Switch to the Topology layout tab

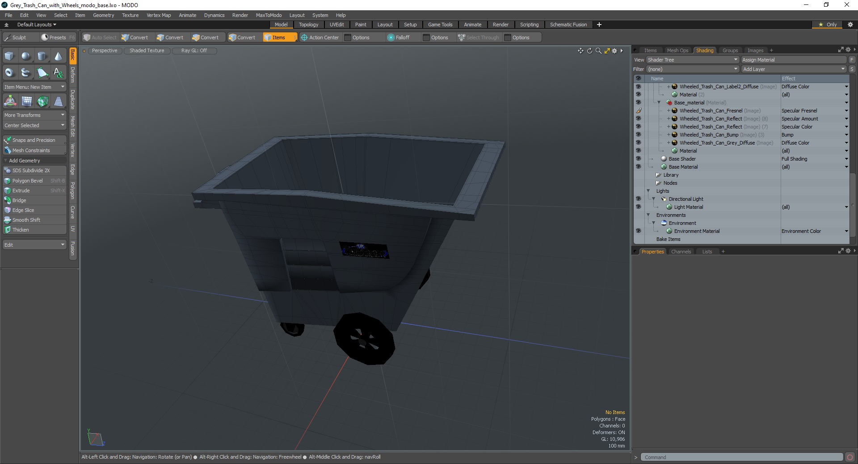[x=308, y=25]
